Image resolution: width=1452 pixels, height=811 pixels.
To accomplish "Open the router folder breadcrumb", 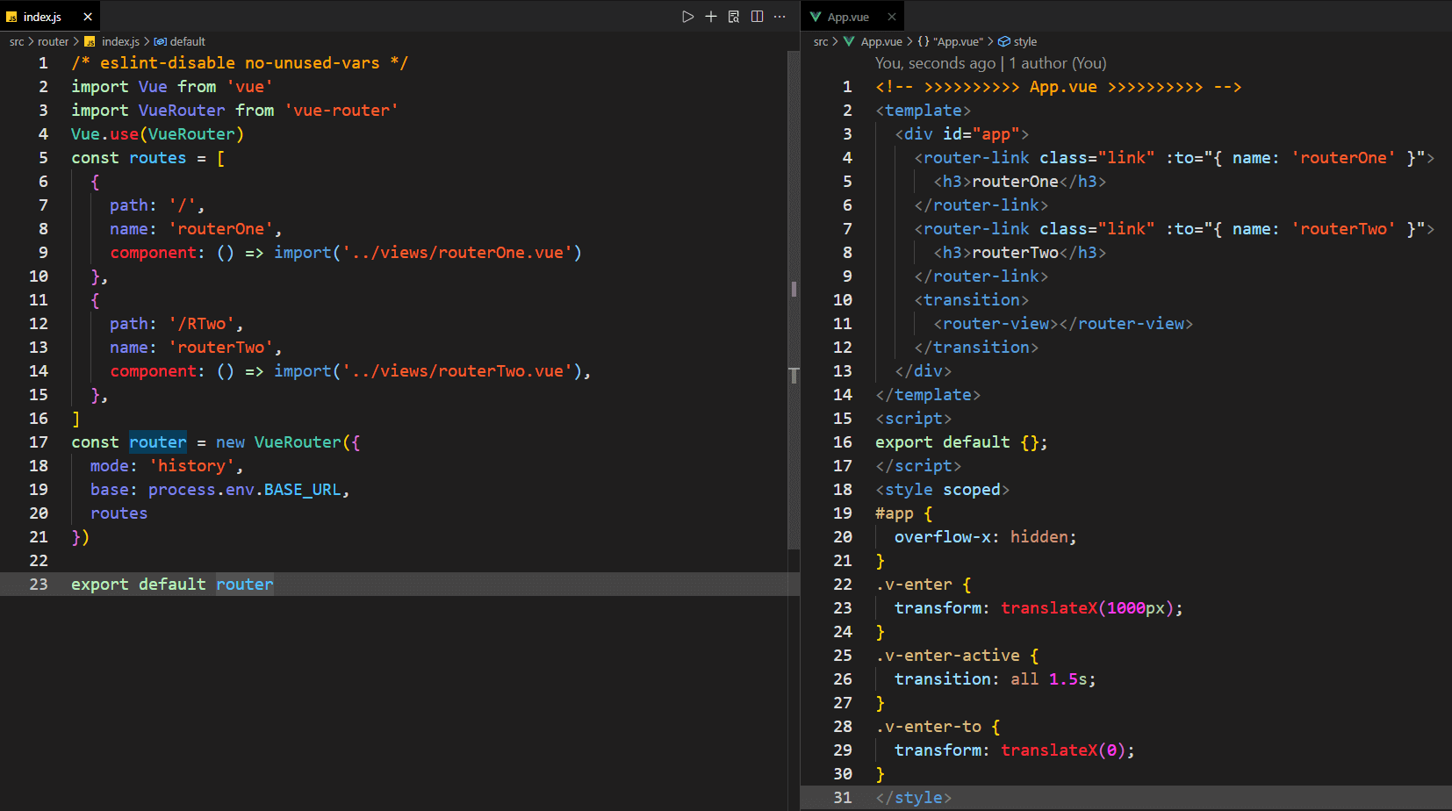I will 53,41.
